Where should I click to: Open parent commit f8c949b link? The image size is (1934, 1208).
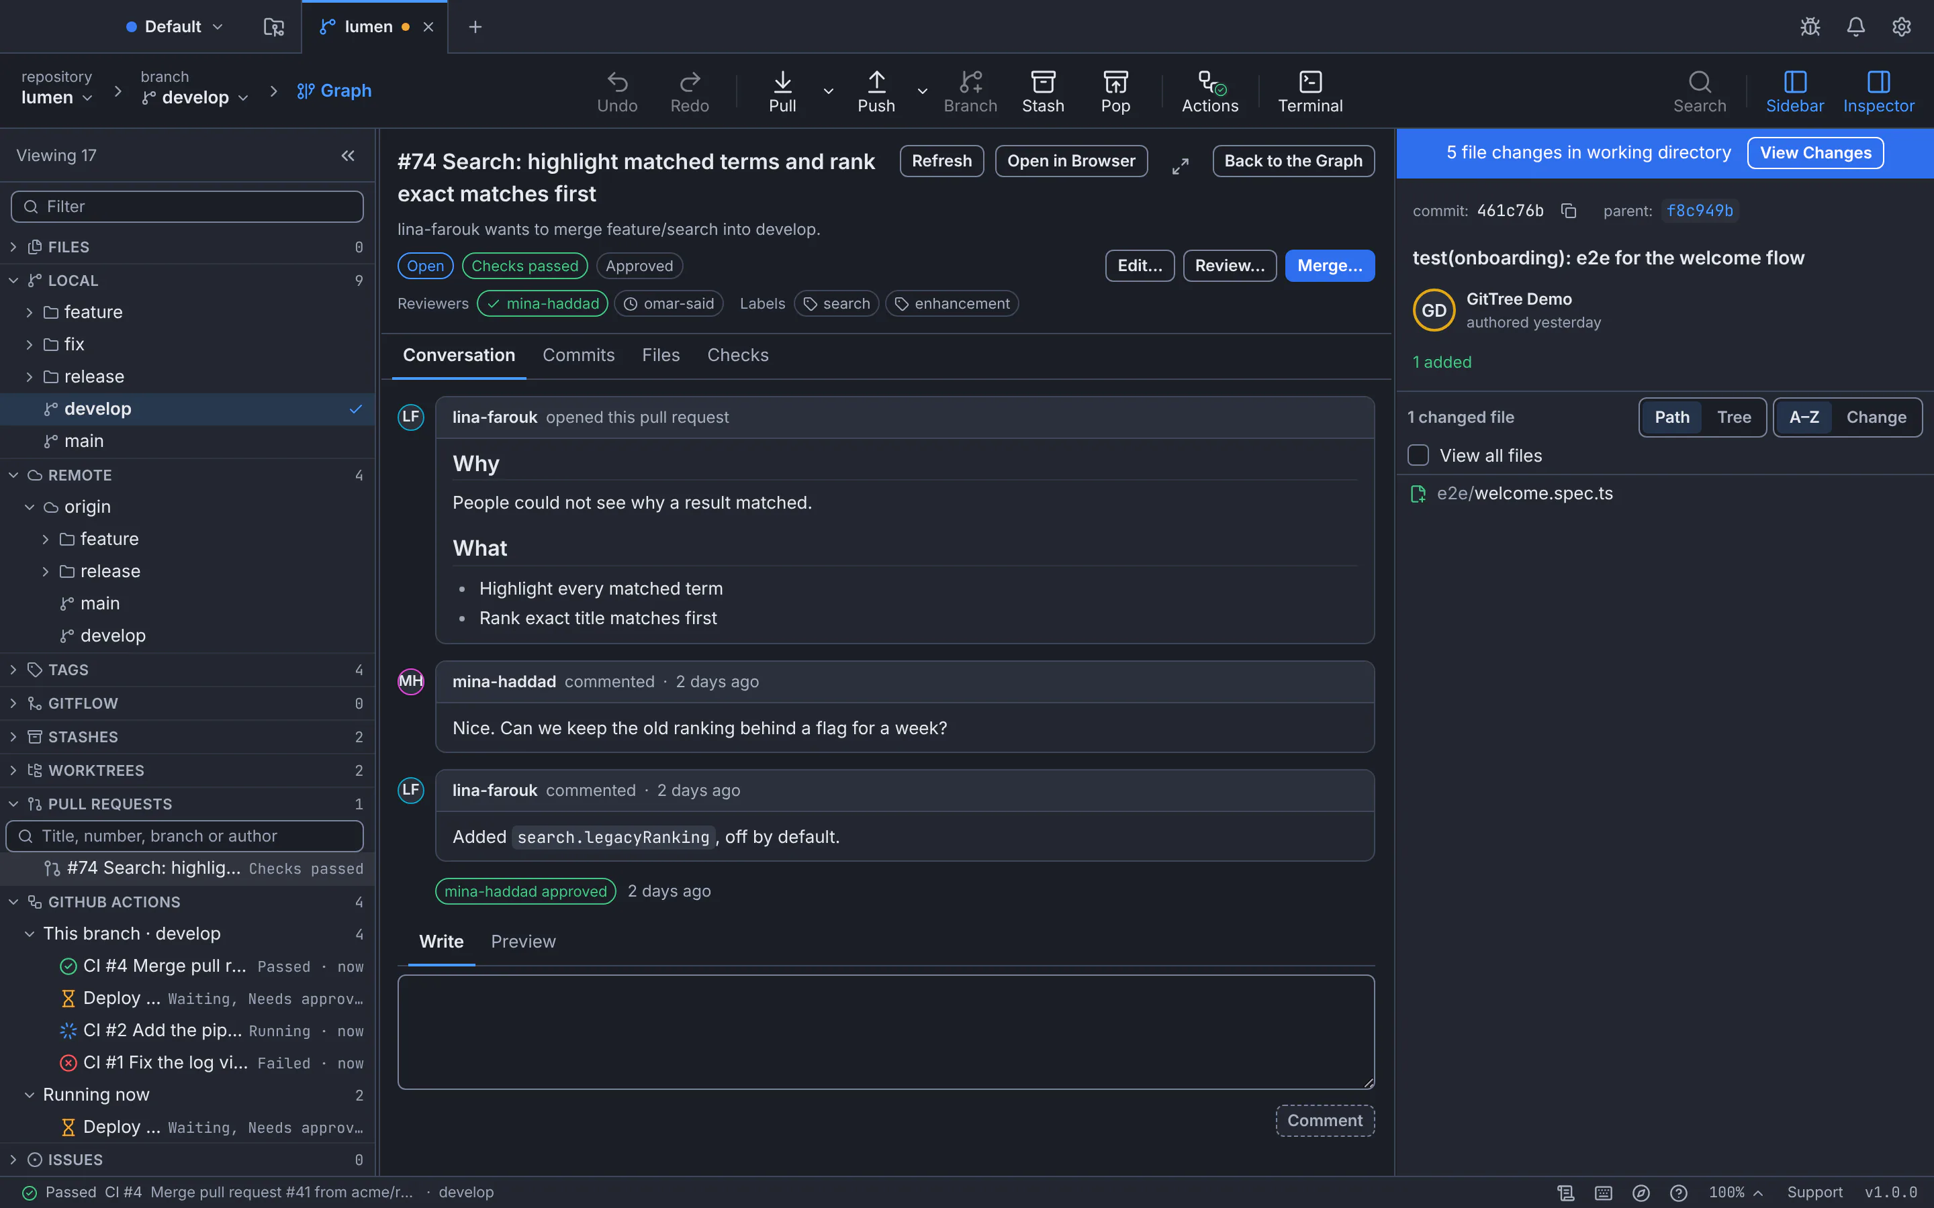(x=1699, y=211)
